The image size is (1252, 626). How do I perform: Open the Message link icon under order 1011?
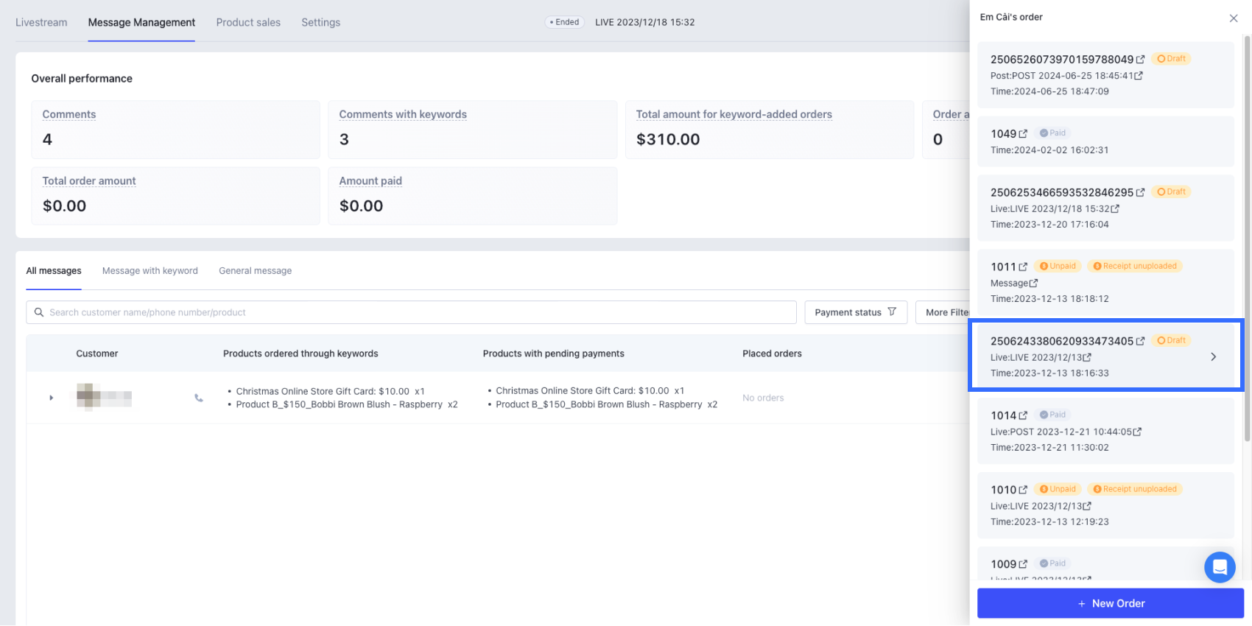click(1034, 284)
